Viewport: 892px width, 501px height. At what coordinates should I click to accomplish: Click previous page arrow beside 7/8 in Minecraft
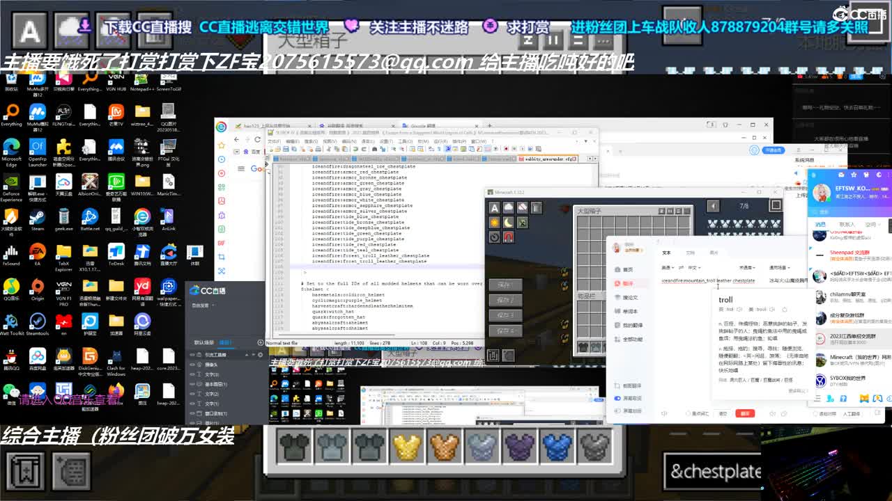pos(713,206)
